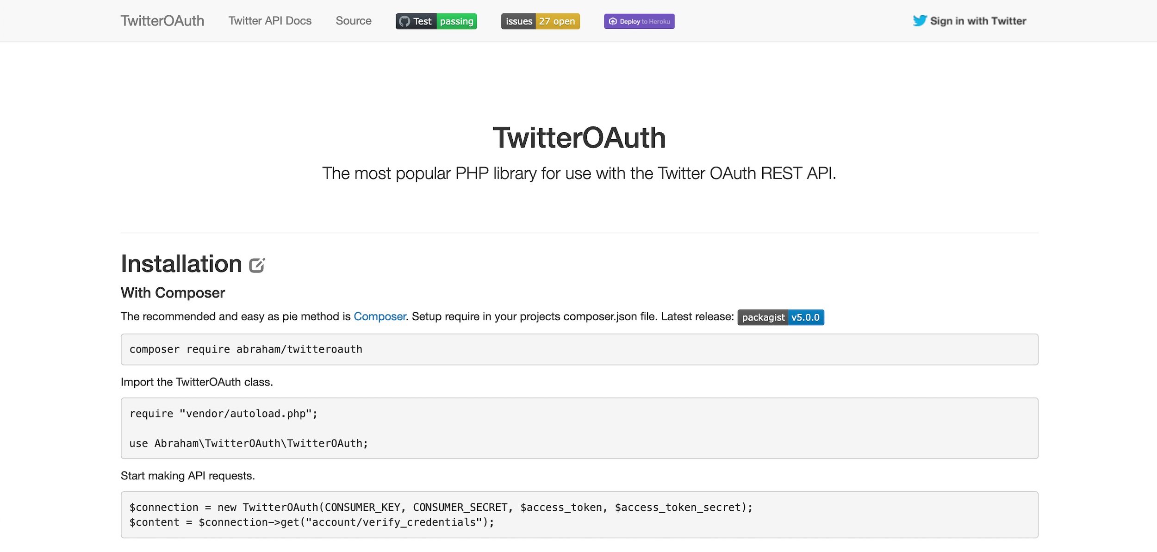Image resolution: width=1157 pixels, height=552 pixels.
Task: Click the GitHub Test passing badge
Action: click(x=436, y=21)
